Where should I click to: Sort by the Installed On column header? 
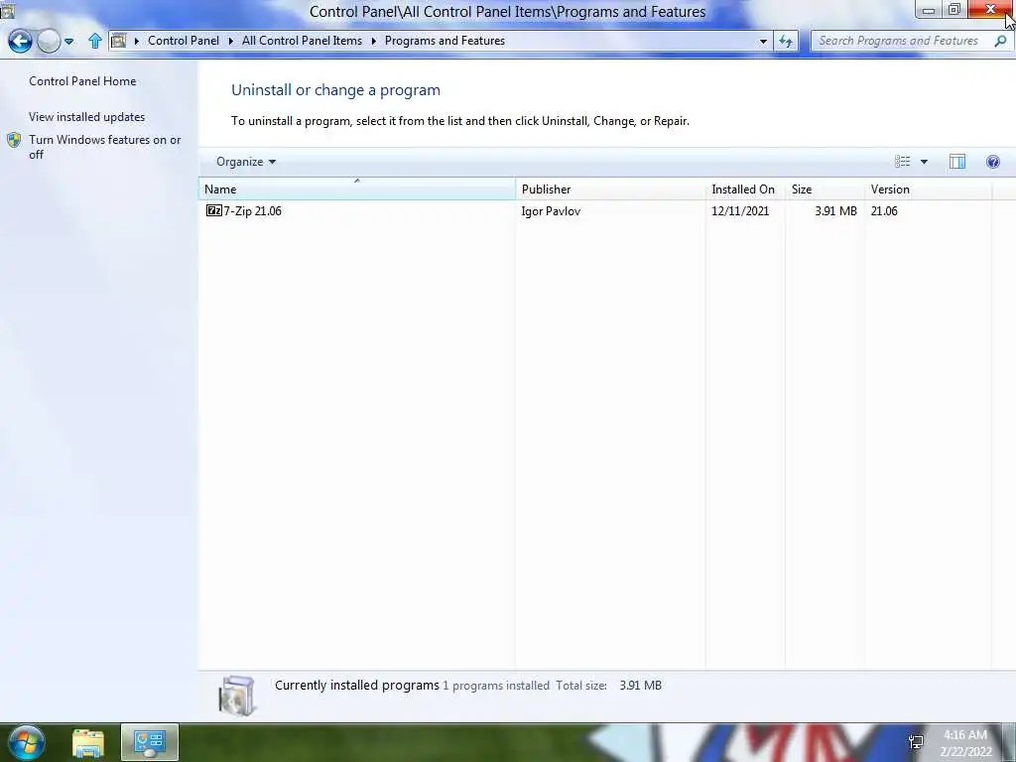(745, 190)
